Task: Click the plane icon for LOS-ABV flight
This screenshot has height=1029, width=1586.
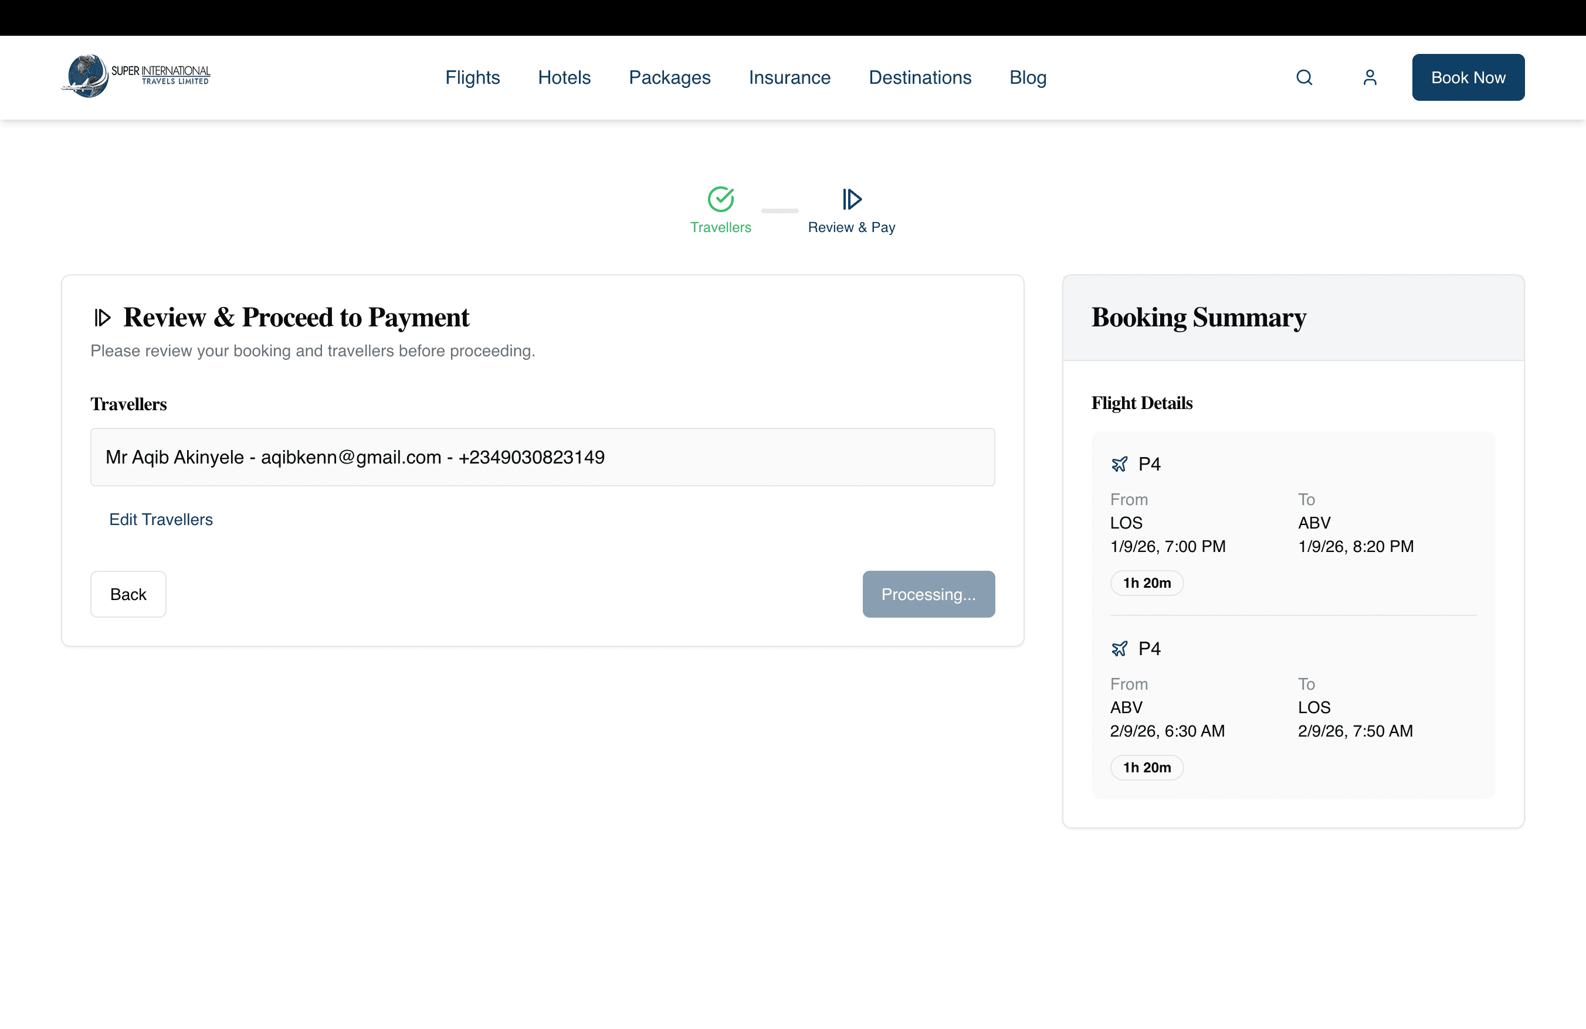Action: click(1120, 464)
